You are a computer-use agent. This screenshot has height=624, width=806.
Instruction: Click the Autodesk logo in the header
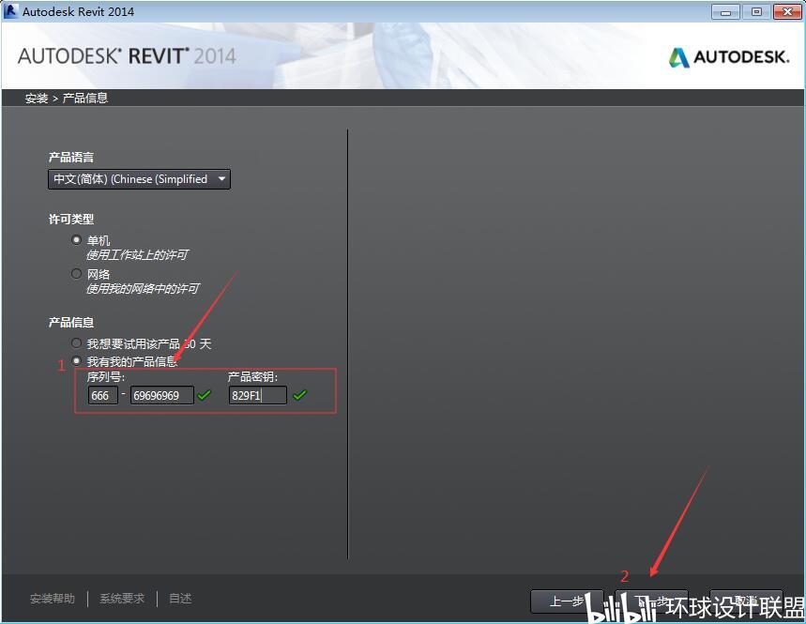pos(729,57)
